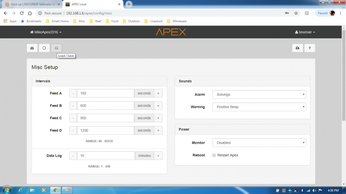Image resolution: width=346 pixels, height=194 pixels.
Task: Increase Feed D with plus button
Action: [158, 130]
